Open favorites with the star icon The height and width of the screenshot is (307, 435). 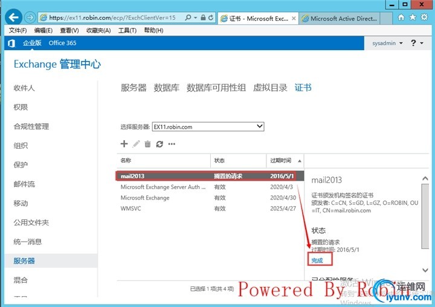(413, 18)
